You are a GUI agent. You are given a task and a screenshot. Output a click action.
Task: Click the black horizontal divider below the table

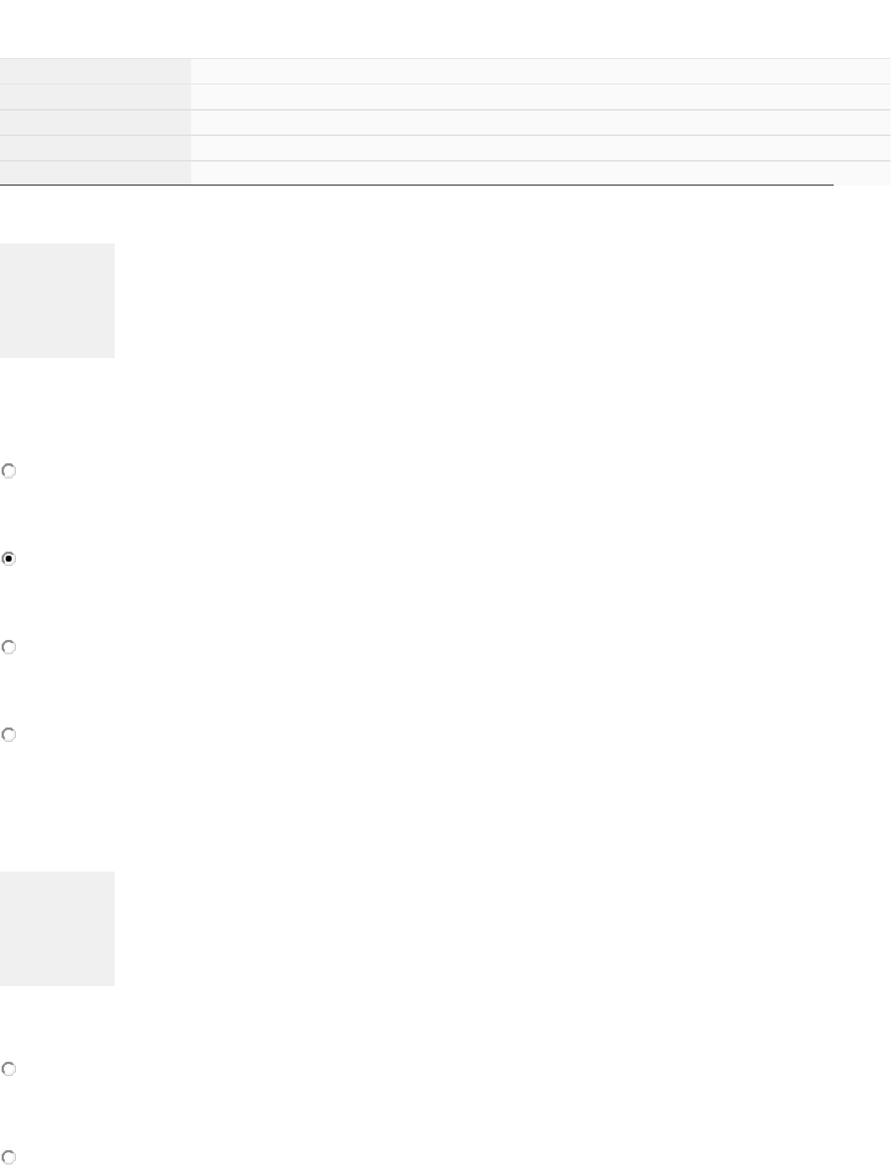coord(416,185)
